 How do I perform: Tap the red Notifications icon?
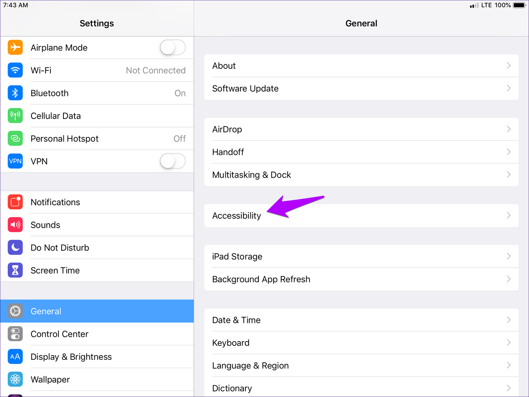(15, 202)
